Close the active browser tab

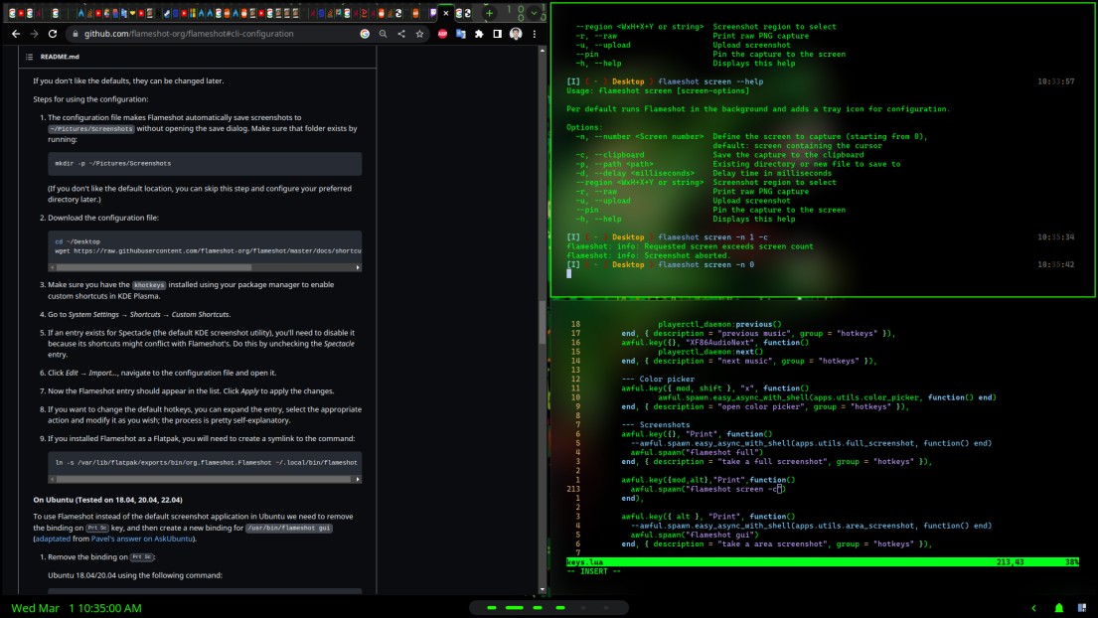tap(446, 13)
